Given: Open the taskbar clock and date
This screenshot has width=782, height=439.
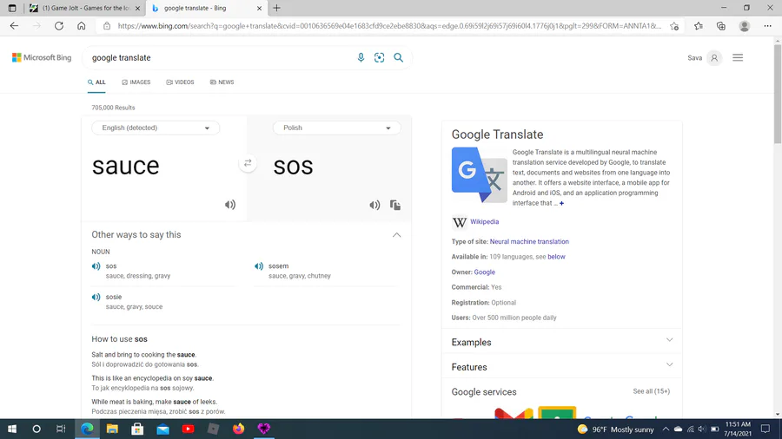Looking at the screenshot, I should point(738,429).
